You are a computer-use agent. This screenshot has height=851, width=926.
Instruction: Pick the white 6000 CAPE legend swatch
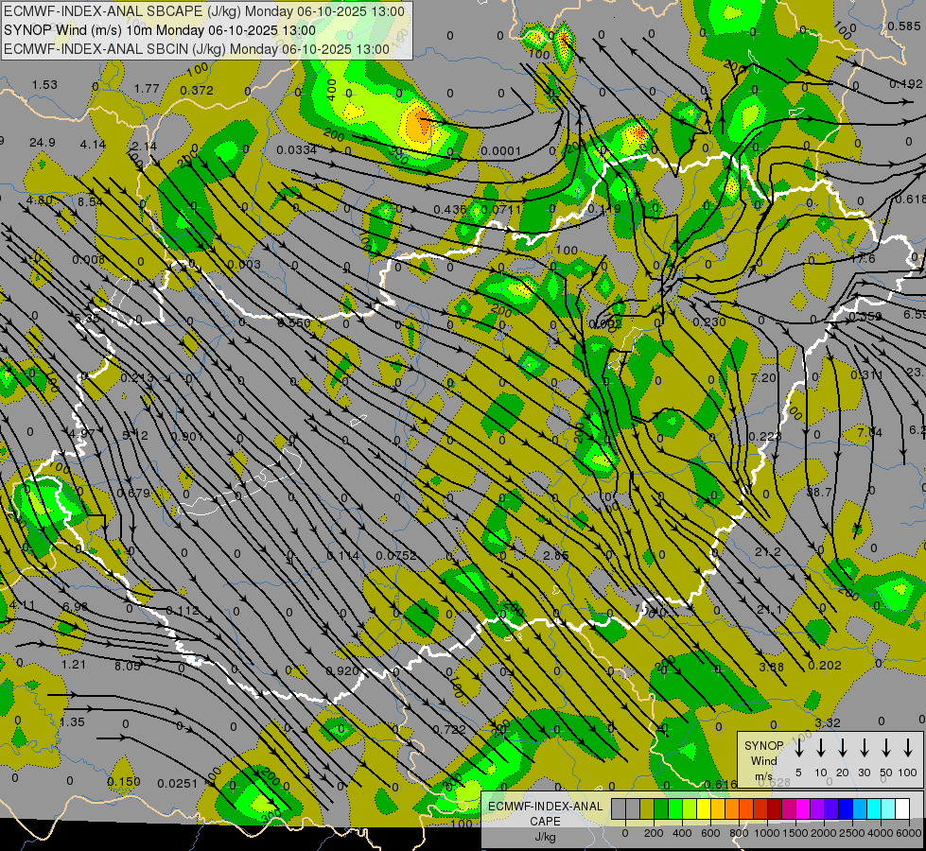tap(902, 809)
